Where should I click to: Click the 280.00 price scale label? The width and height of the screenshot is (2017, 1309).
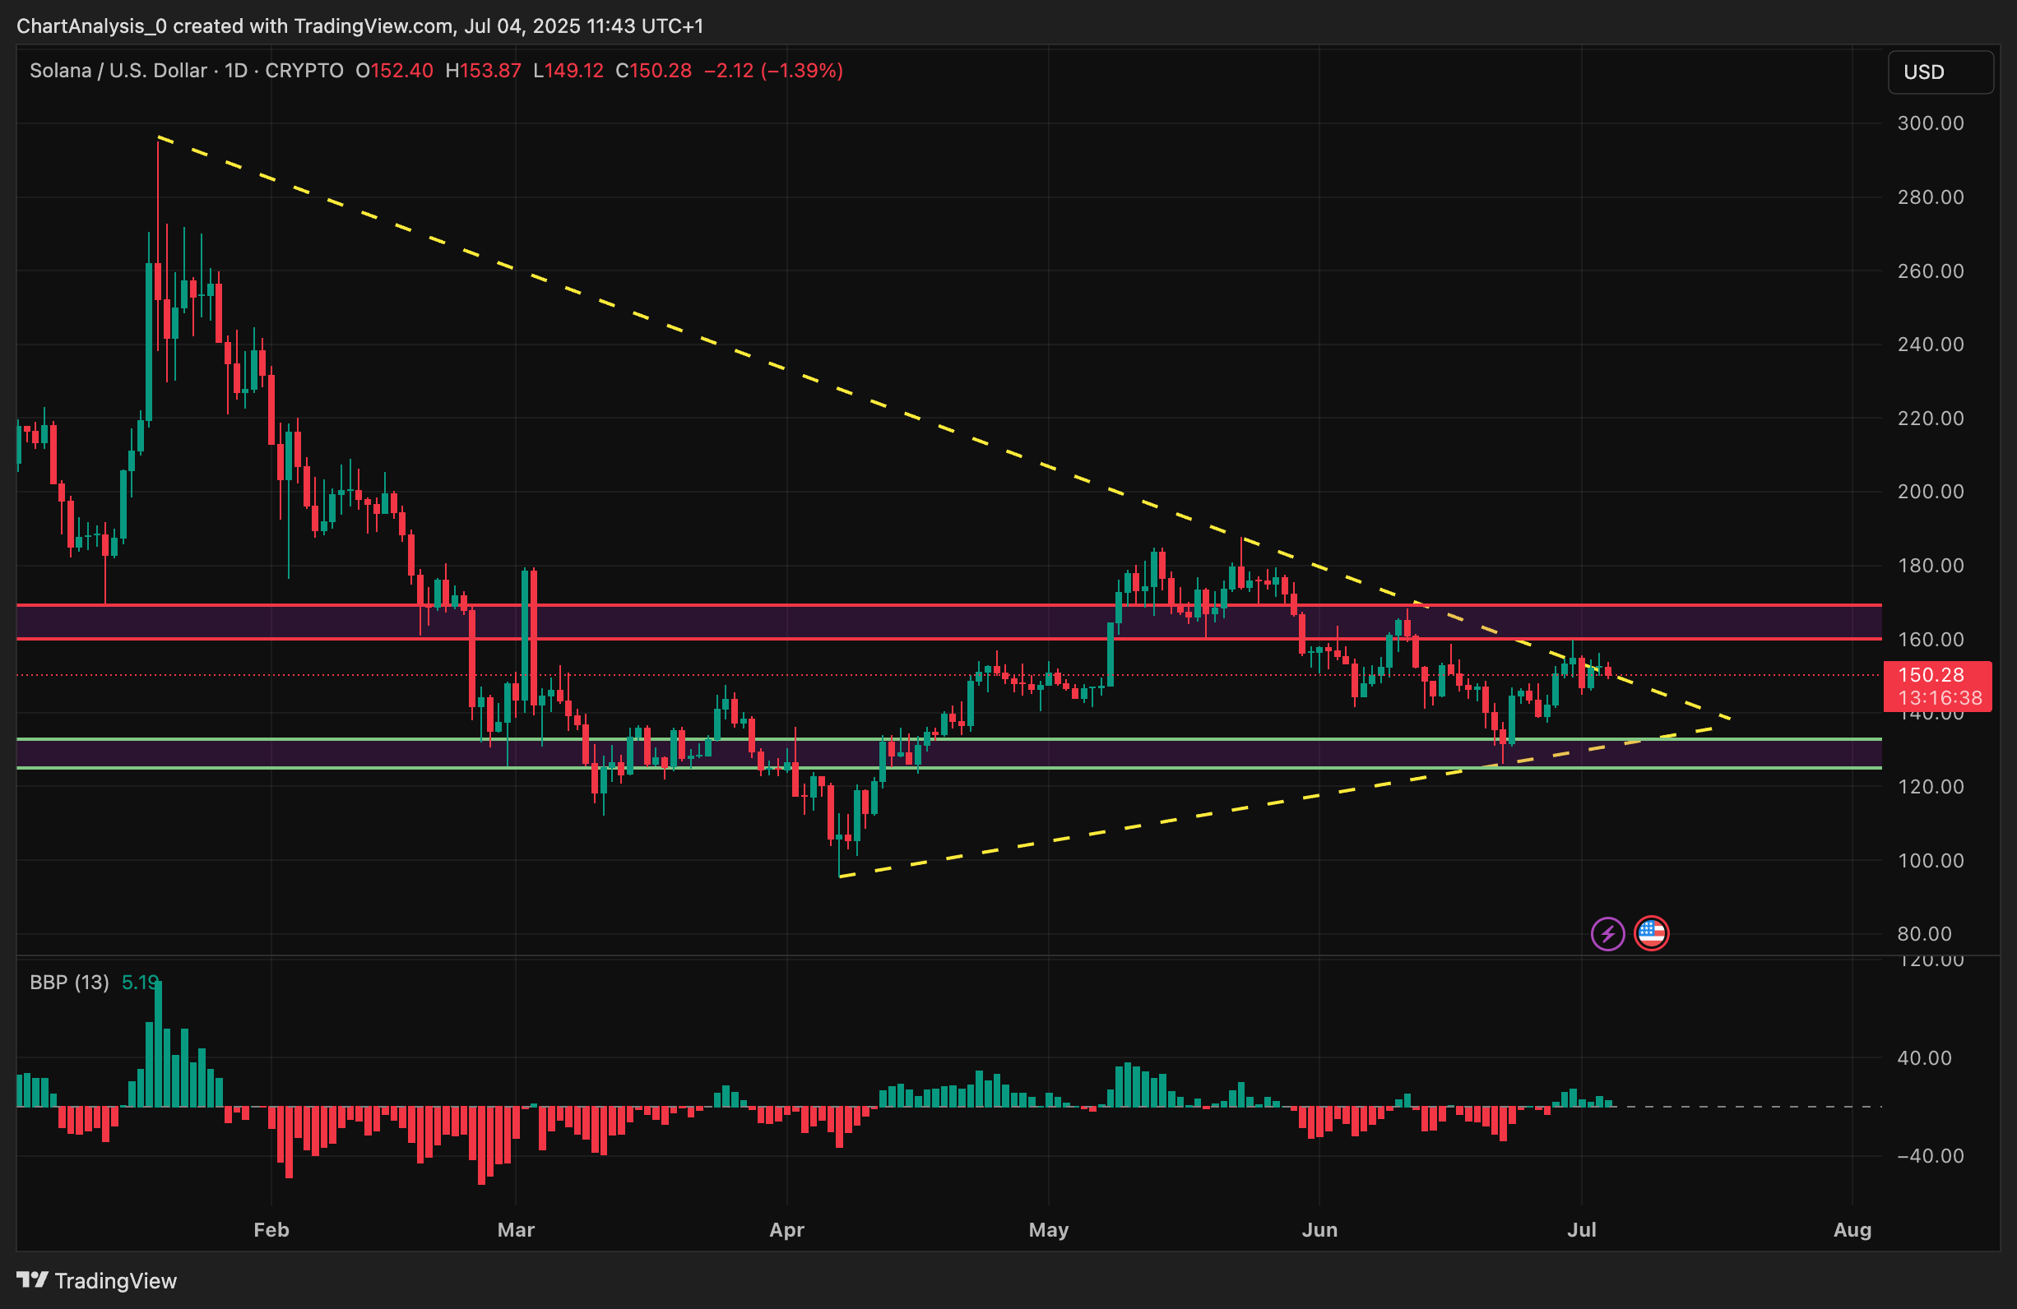tap(1931, 197)
